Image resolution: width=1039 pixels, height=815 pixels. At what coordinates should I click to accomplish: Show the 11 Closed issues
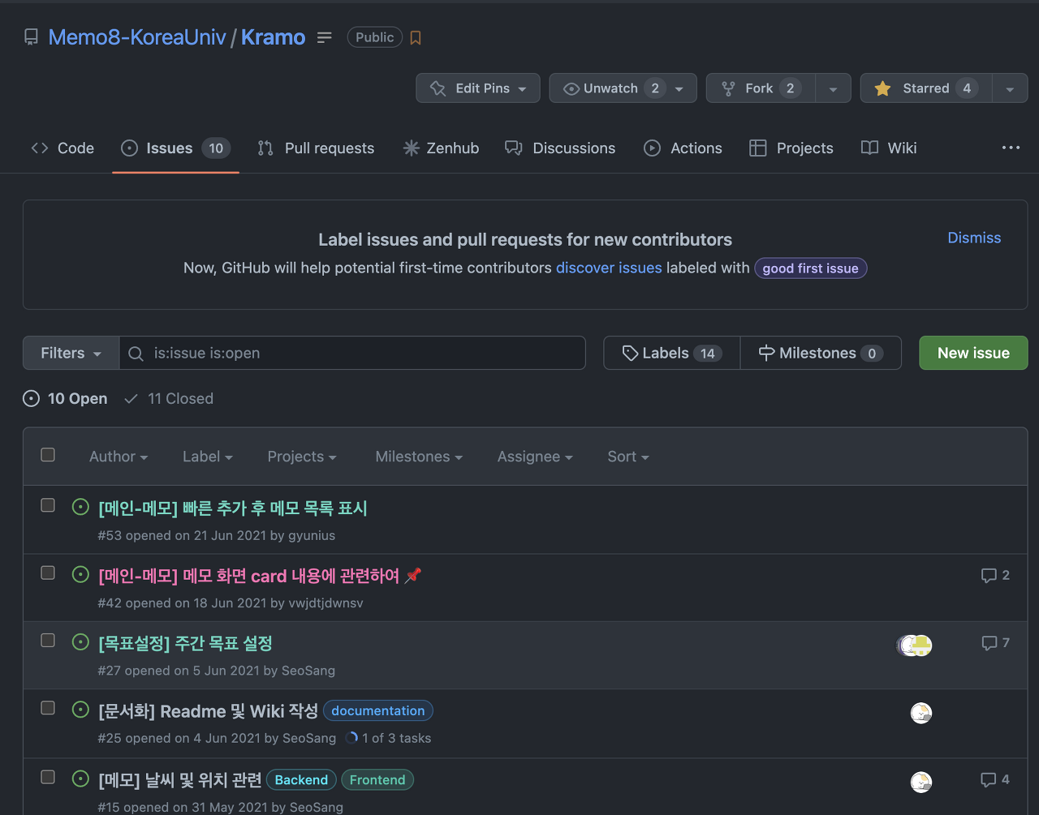[x=169, y=399]
